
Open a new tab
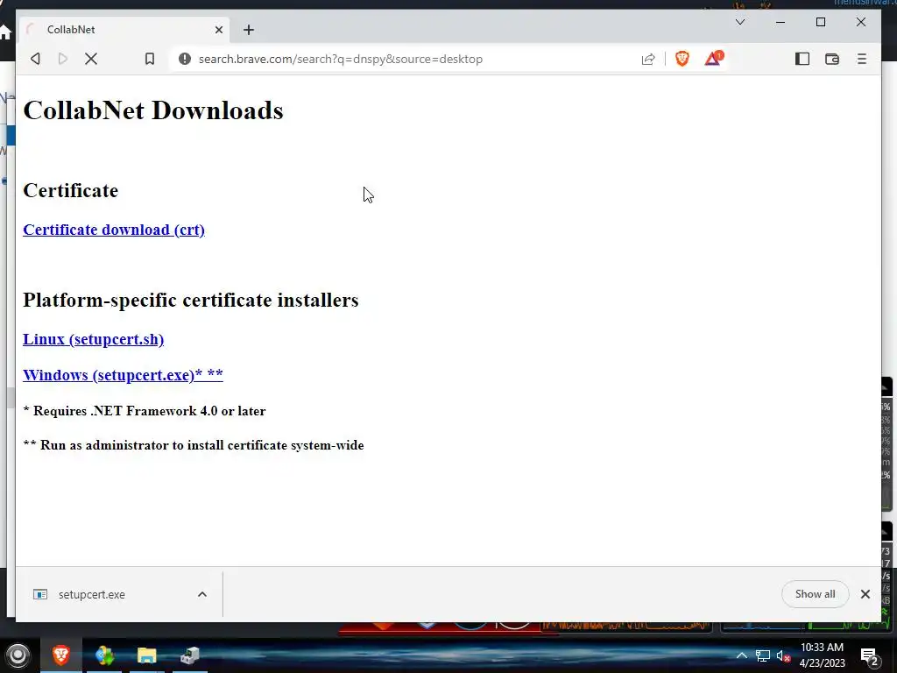(x=248, y=30)
